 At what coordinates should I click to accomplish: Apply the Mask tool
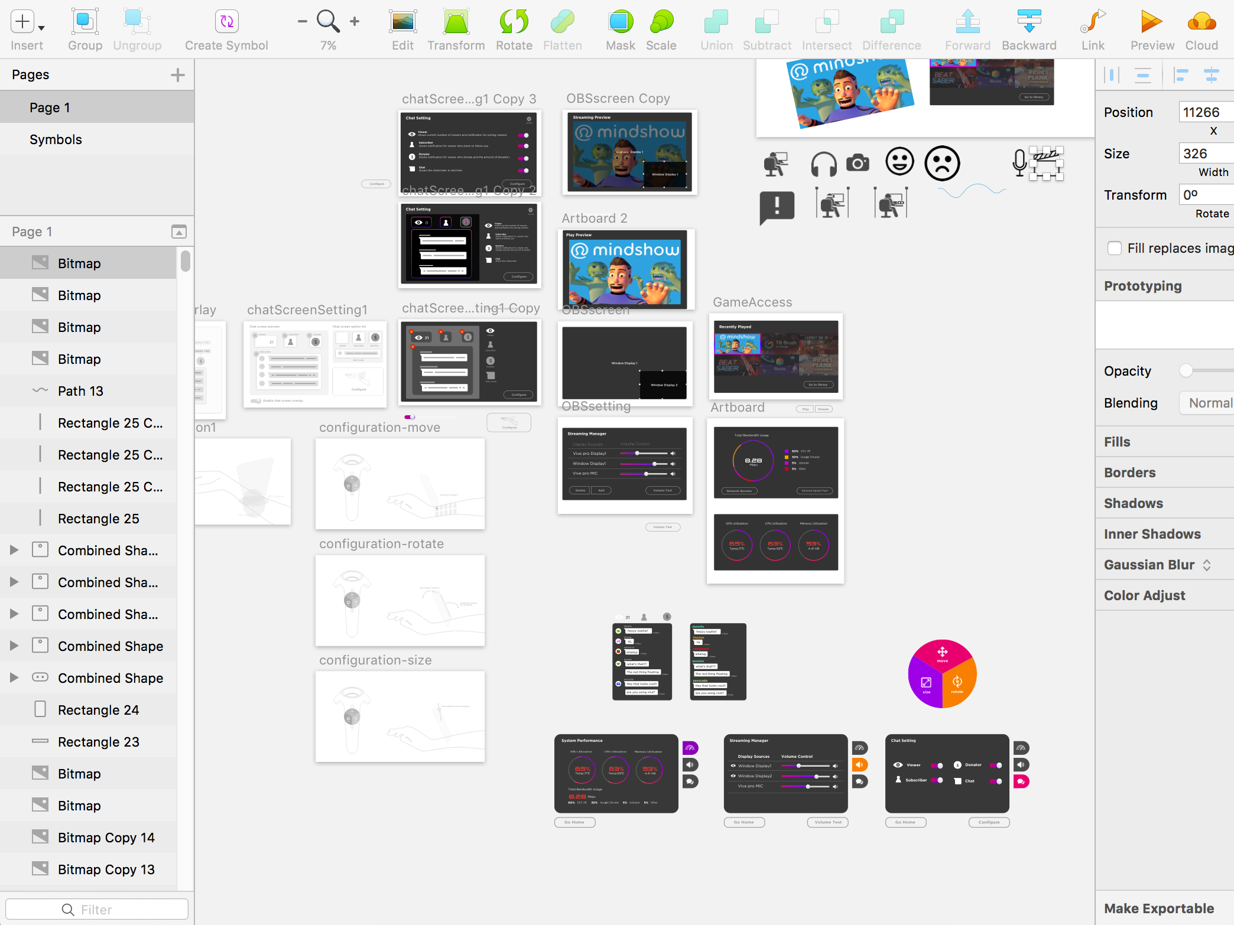pos(620,22)
